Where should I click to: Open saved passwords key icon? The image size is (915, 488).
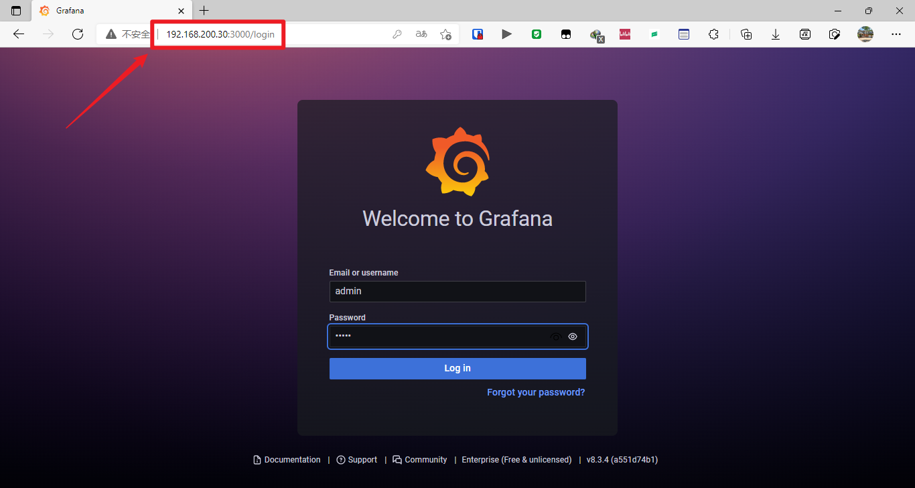[397, 34]
